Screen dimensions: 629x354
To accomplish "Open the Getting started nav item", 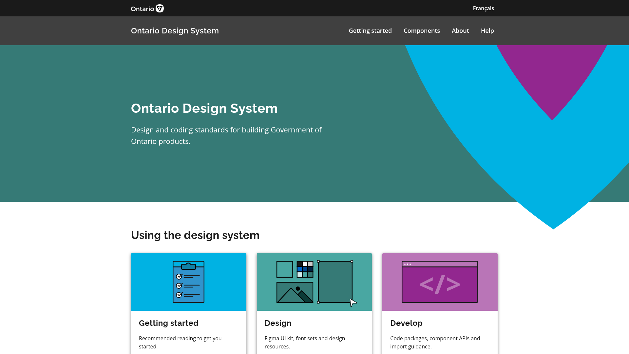I will click(370, 30).
